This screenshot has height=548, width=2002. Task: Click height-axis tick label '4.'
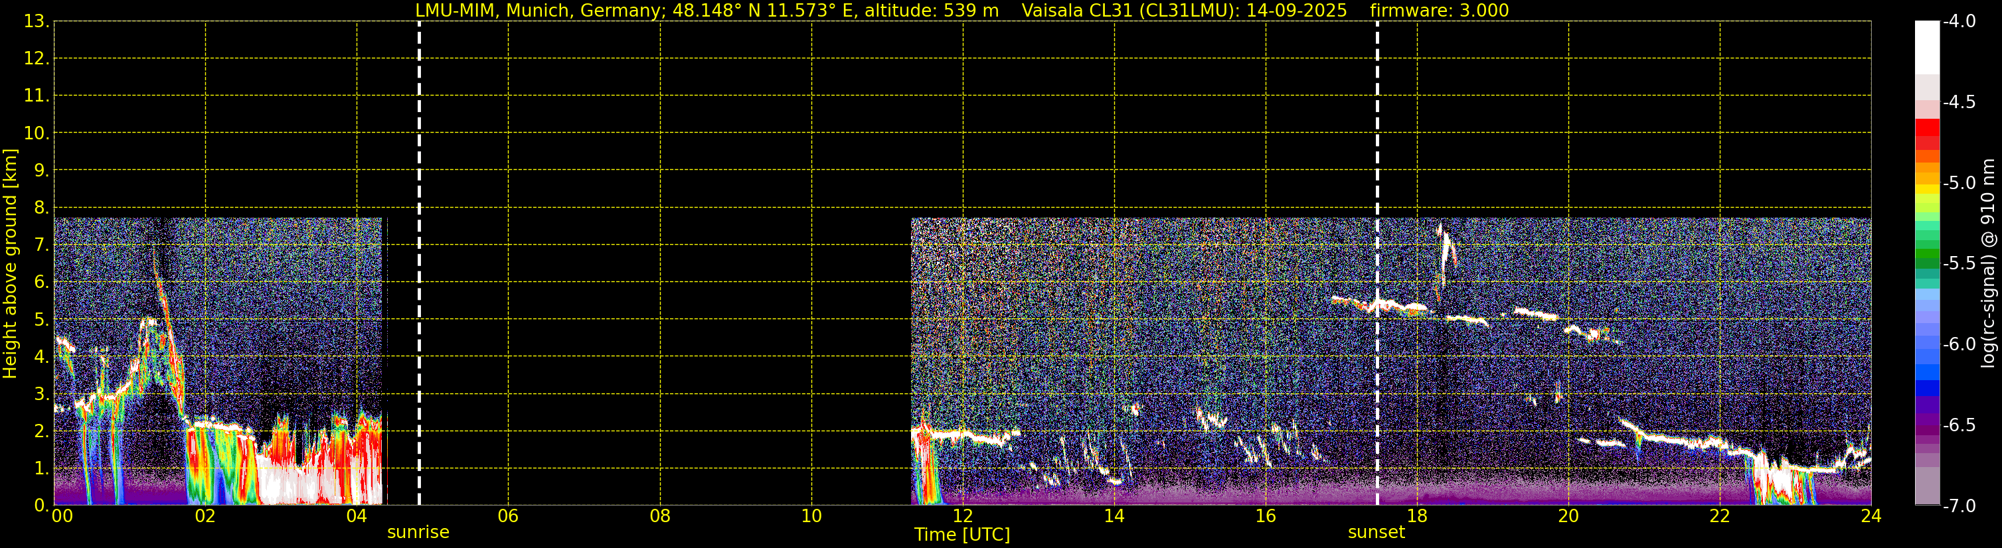tap(41, 357)
